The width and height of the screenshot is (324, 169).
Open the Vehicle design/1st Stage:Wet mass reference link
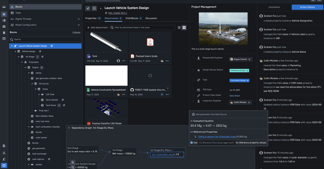[217, 136]
